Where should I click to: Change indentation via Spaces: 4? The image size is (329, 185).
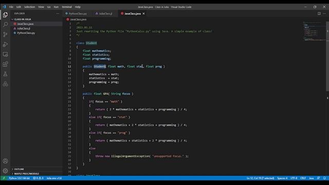(x=282, y=178)
